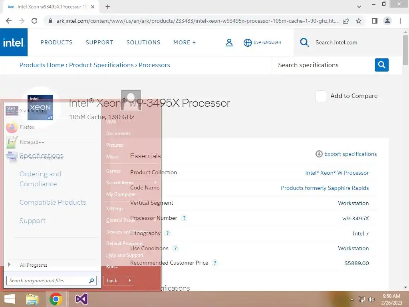Bookmark this page with the star icon
The height and width of the screenshot is (307, 409).
coord(359,21)
